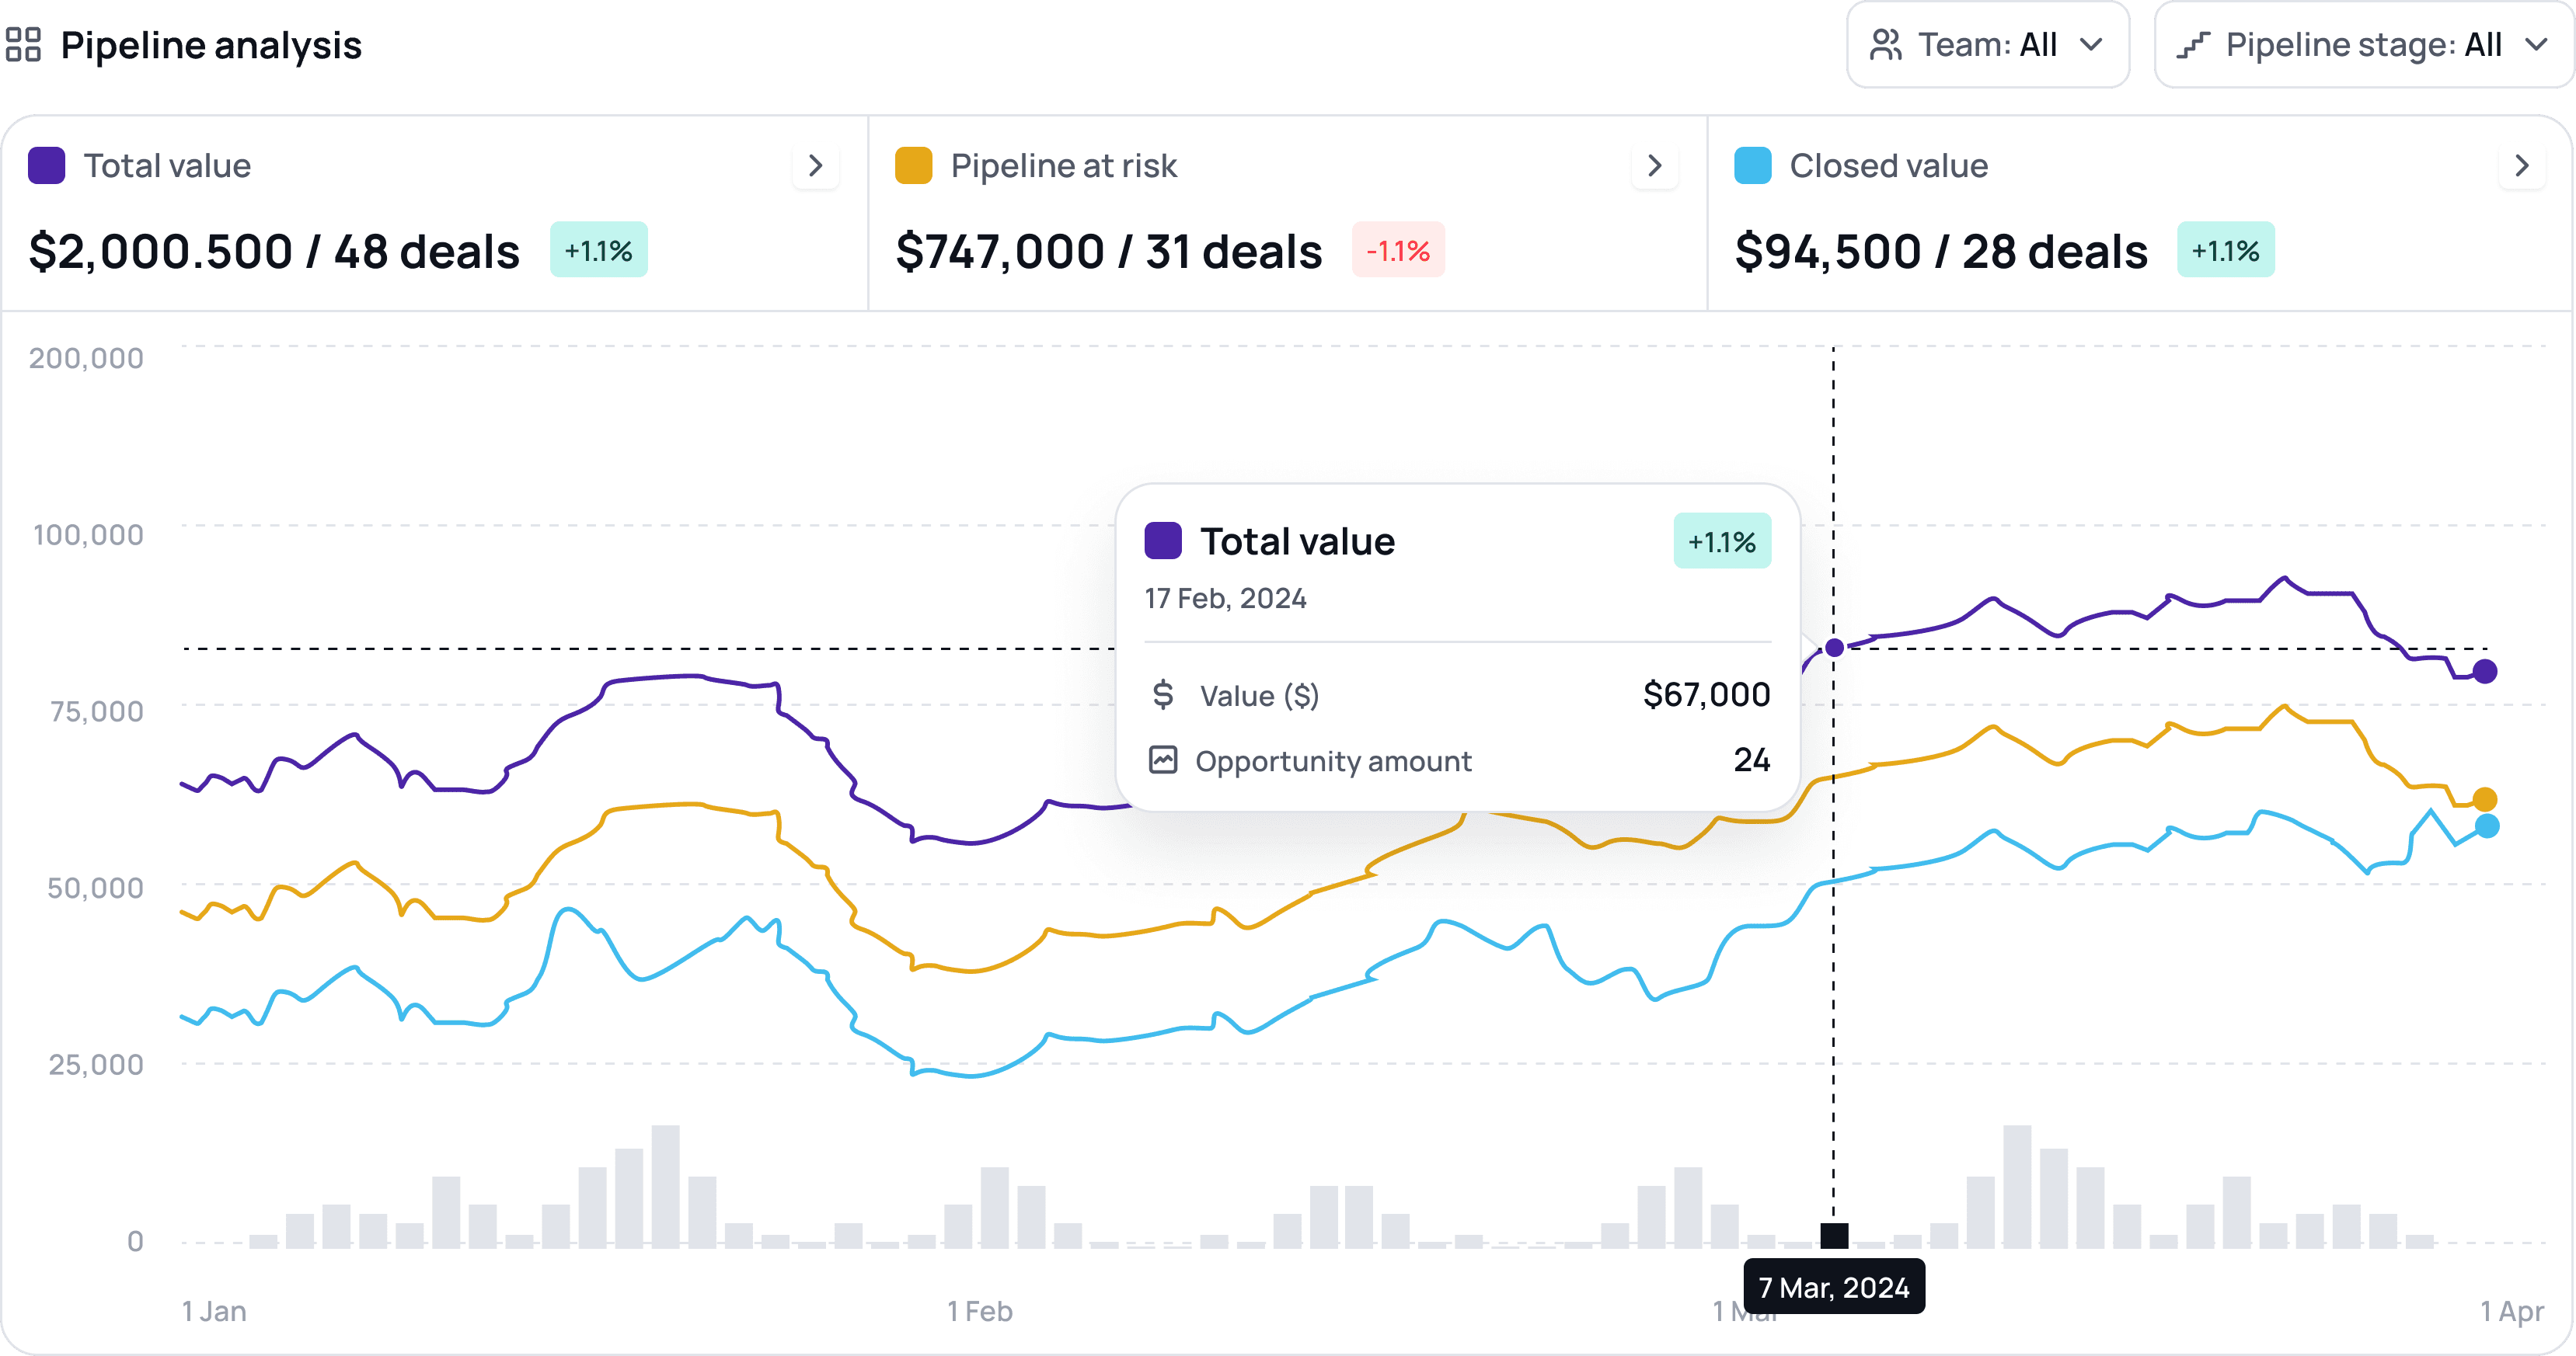Screen dimensions: 2576x1356
Task: Click the black timeline marker square
Action: pos(1834,1236)
